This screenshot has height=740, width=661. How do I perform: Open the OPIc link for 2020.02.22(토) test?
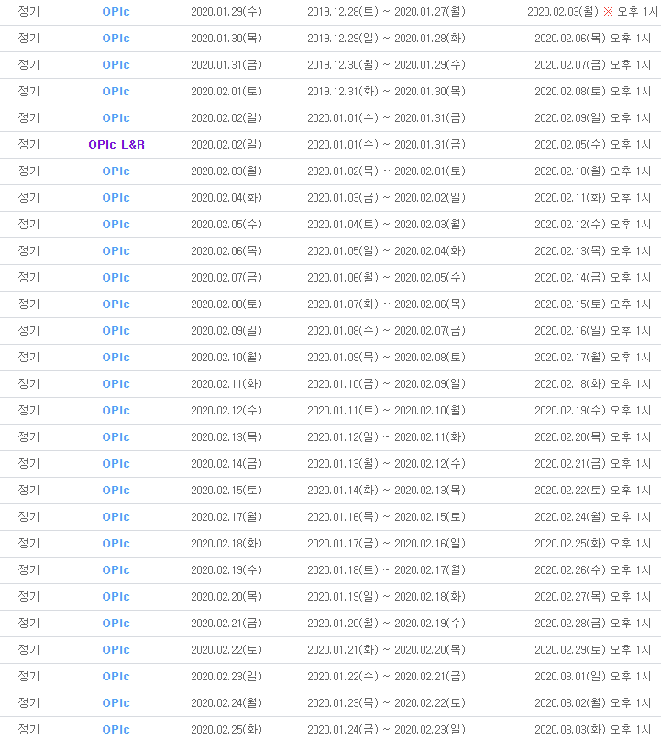click(116, 649)
